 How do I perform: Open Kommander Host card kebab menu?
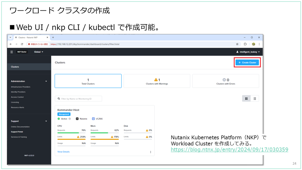point(151,152)
